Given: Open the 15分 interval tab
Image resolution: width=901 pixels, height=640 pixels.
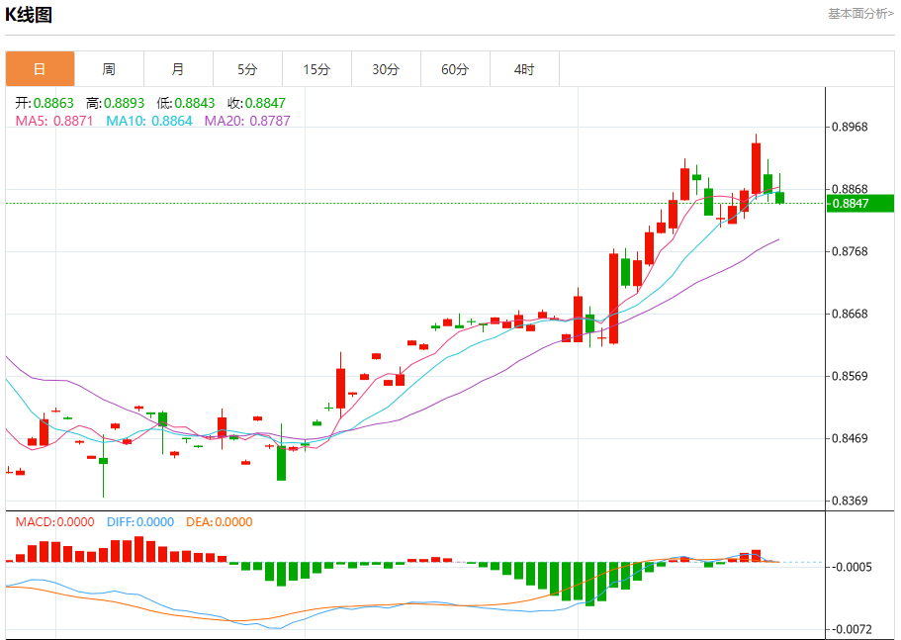Looking at the screenshot, I should [x=316, y=69].
